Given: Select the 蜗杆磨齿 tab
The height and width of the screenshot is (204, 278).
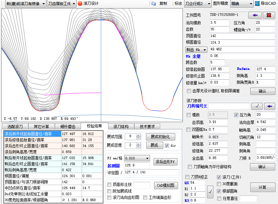Looking at the screenshot, I should pos(68,127).
